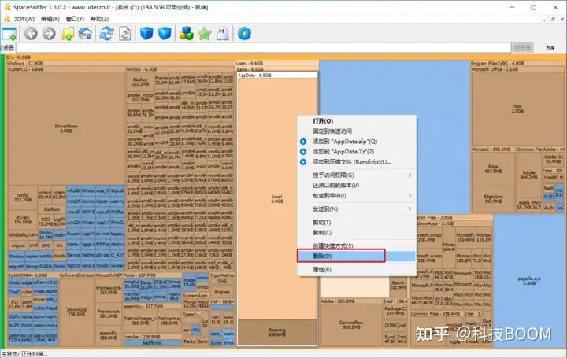This screenshot has height=358, width=567.
Task: Click the Users - 6.6GB header
Action: click(277, 63)
